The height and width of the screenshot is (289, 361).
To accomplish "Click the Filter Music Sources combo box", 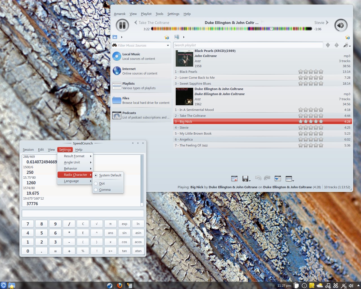I will [x=141, y=45].
